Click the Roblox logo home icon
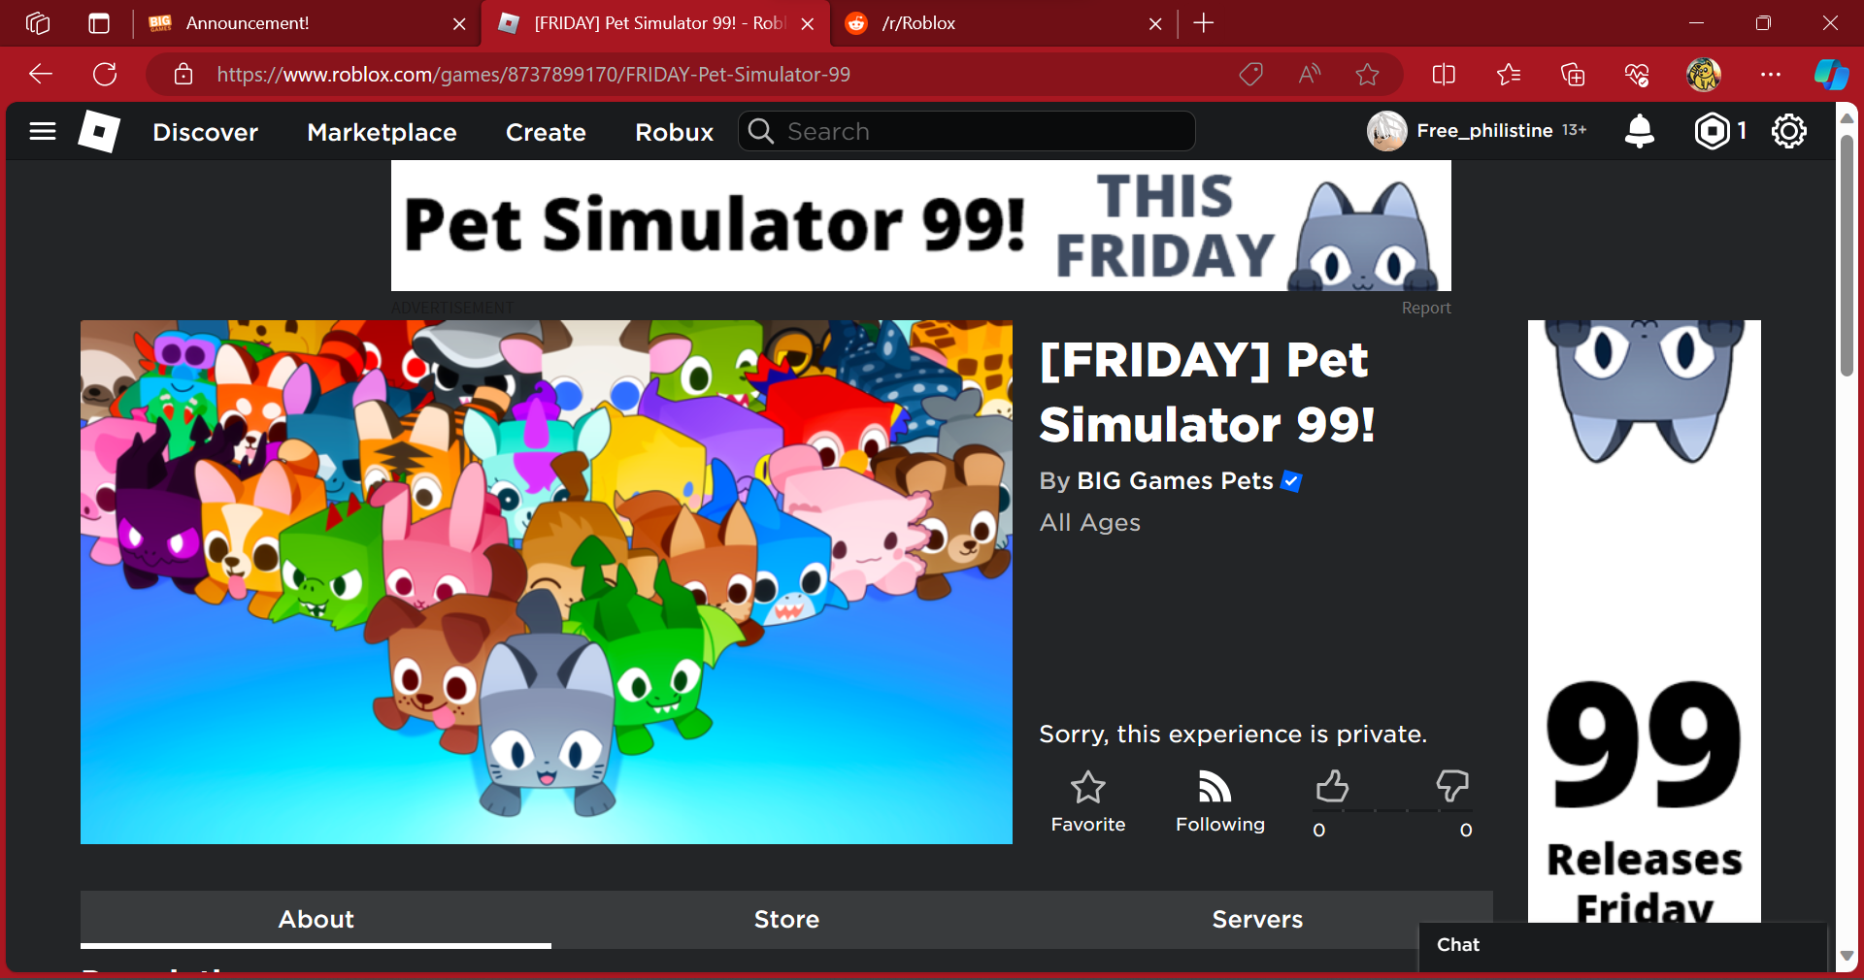Screen dimensions: 1864x980 [99, 131]
